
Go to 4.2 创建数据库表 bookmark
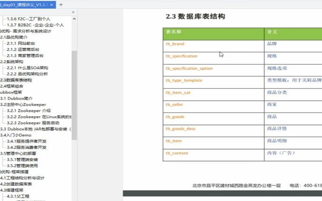click(x=16, y=184)
